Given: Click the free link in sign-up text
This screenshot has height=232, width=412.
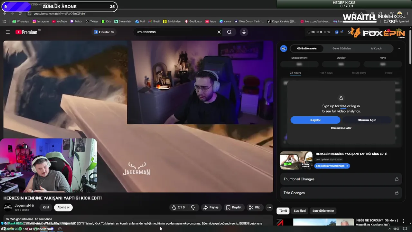Looking at the screenshot, I should (343, 106).
